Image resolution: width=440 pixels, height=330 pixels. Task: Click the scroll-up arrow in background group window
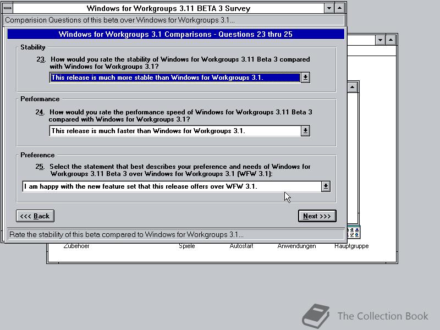[353, 87]
